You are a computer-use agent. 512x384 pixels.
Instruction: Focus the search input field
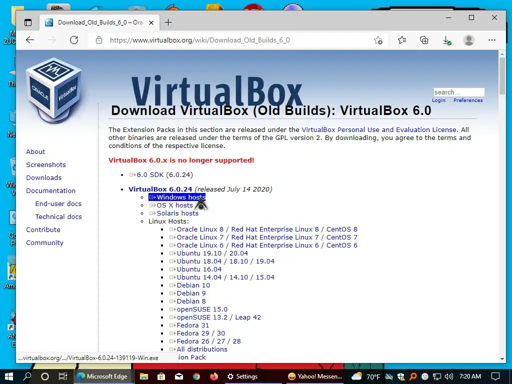click(459, 92)
